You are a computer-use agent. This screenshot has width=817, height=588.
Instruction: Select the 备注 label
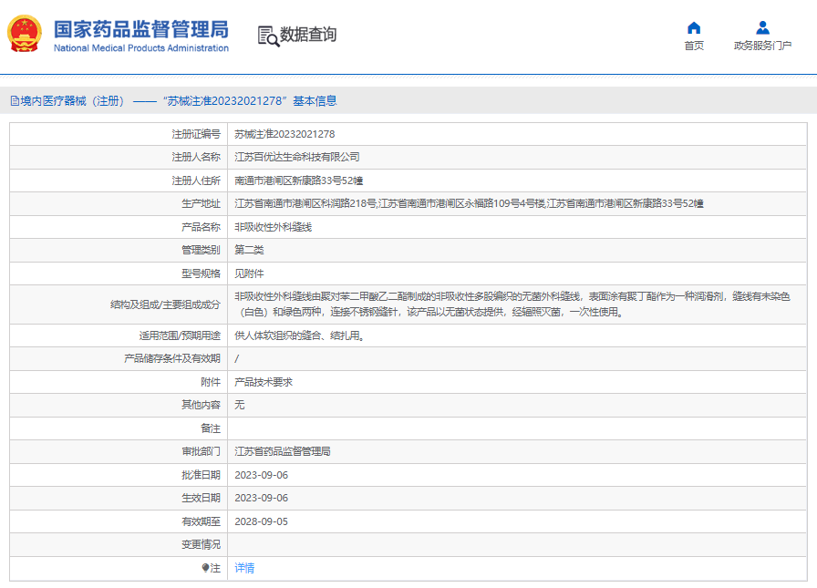tap(211, 428)
